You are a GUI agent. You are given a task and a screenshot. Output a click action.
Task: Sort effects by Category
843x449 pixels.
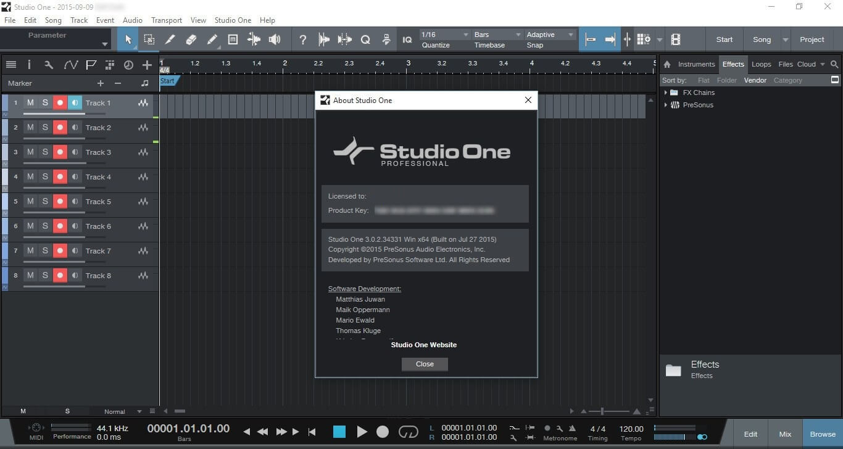click(x=788, y=80)
